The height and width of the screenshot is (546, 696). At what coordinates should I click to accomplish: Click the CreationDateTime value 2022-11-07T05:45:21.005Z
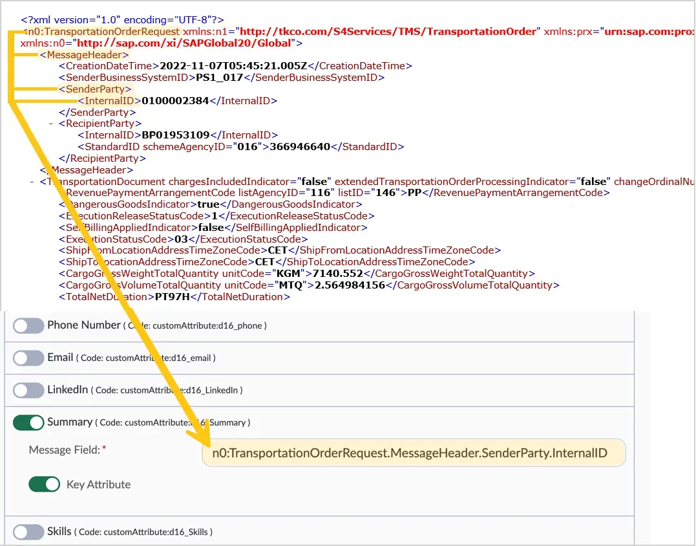[233, 66]
